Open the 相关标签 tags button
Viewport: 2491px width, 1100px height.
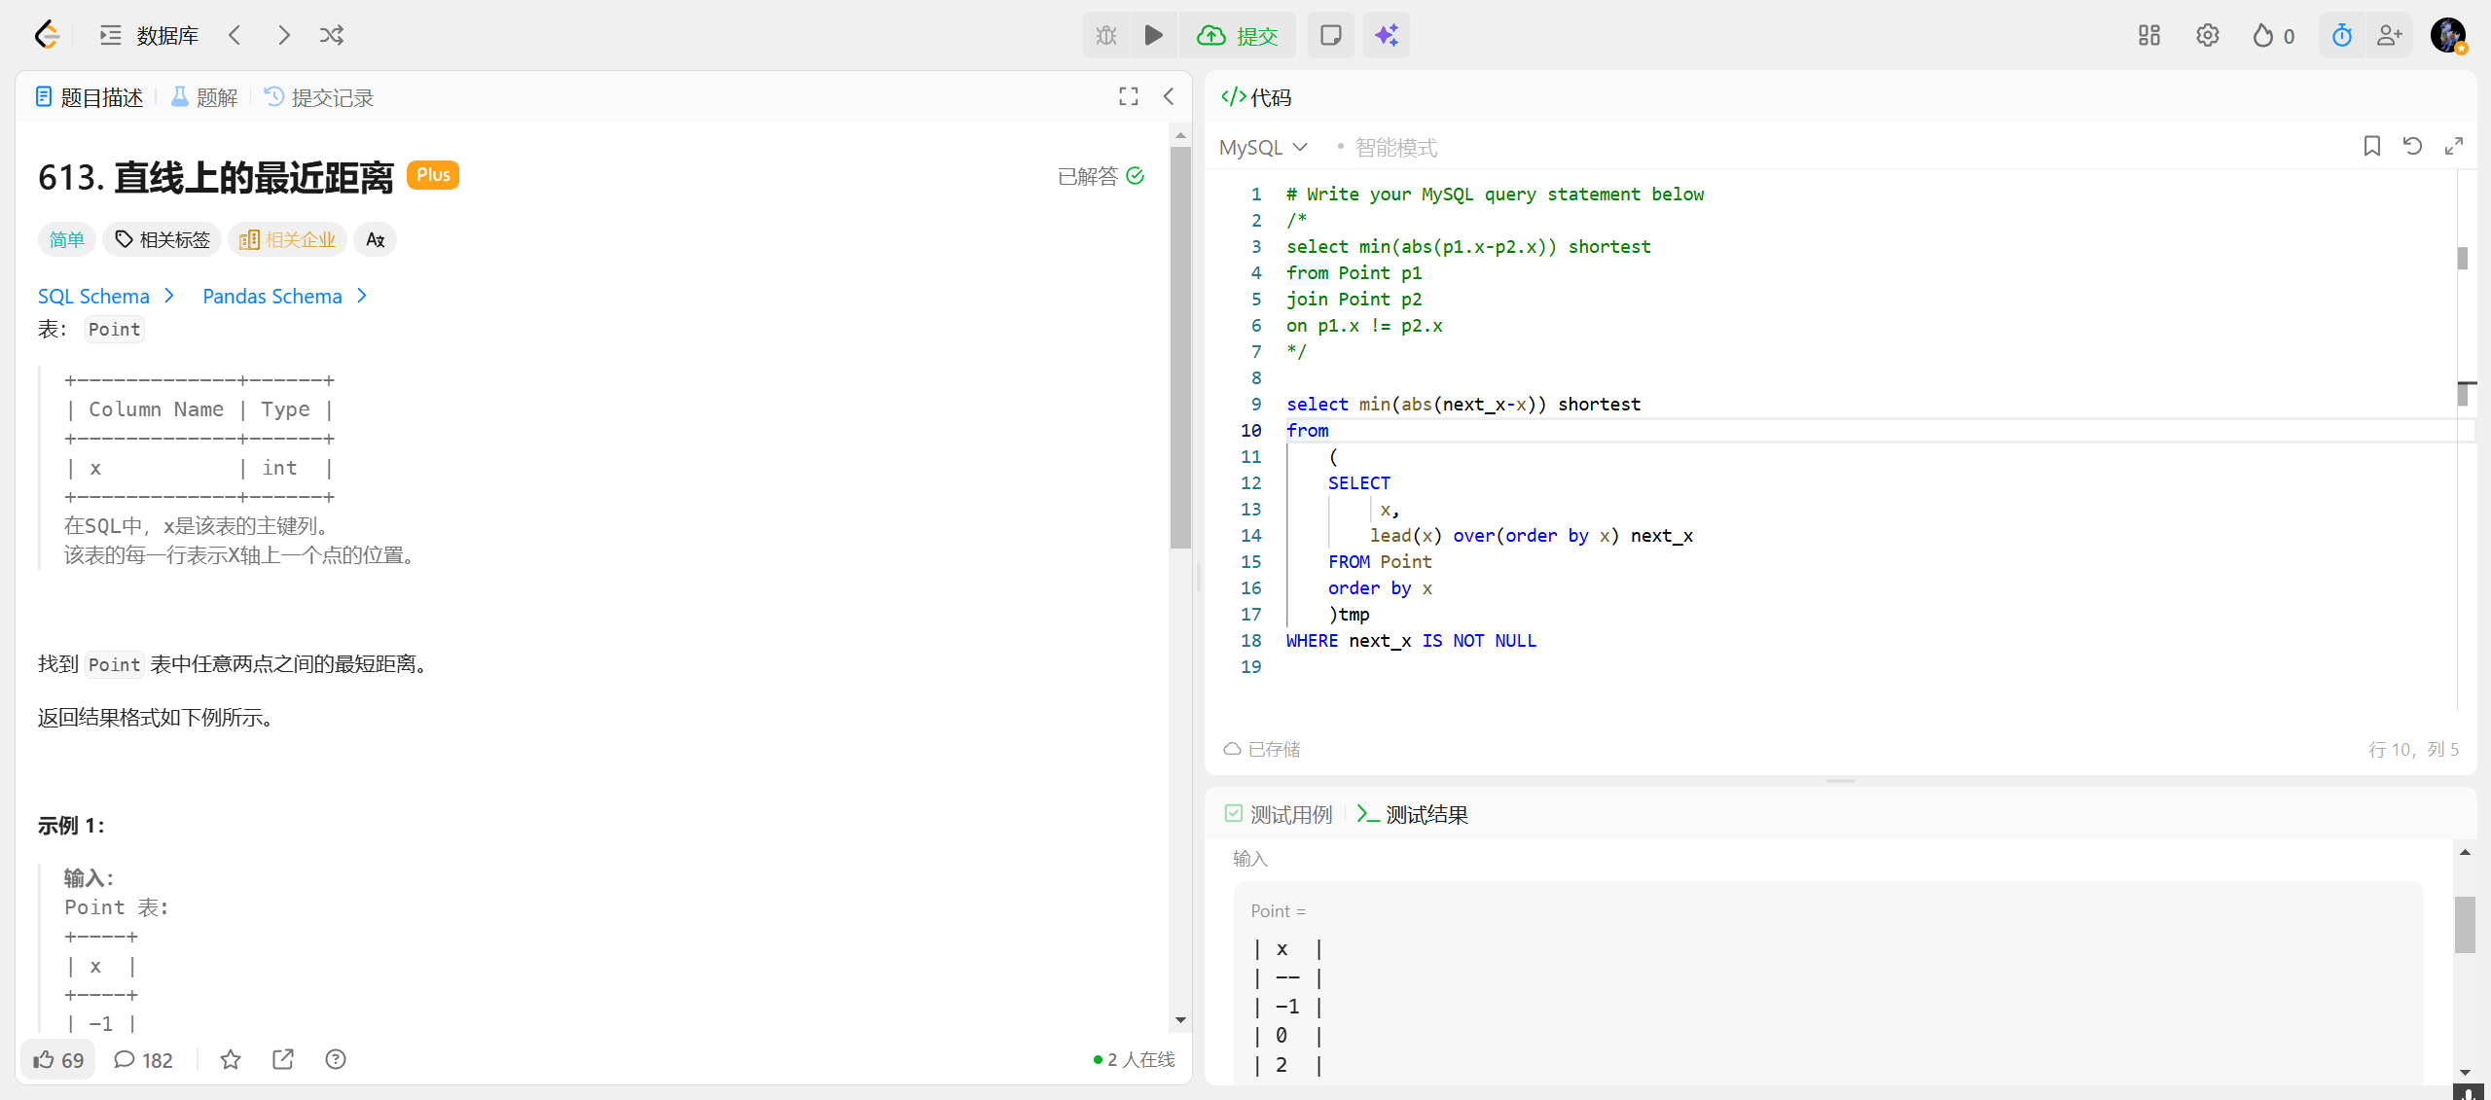pyautogui.click(x=162, y=239)
